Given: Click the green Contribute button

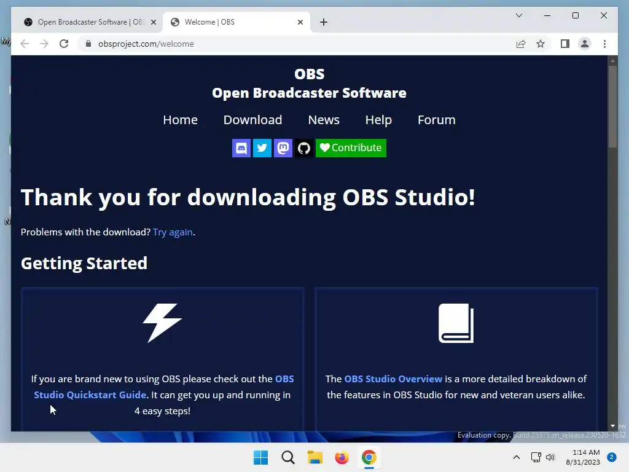Looking at the screenshot, I should click(x=351, y=148).
